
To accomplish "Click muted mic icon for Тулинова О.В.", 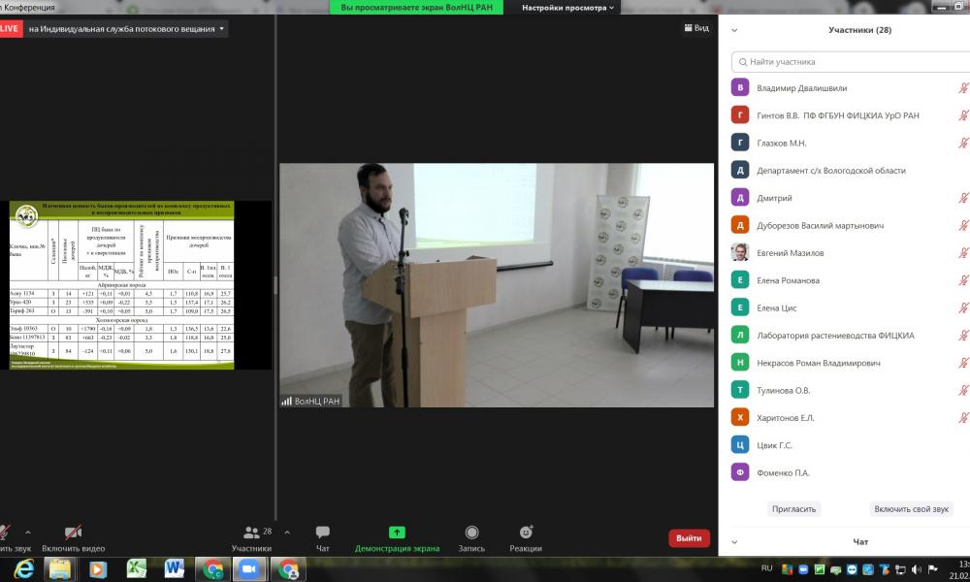I will (x=963, y=390).
